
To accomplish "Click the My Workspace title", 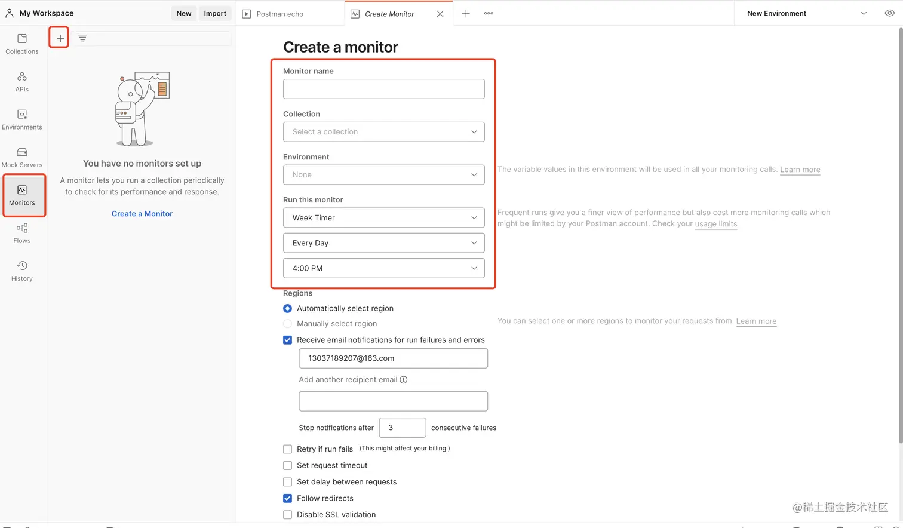I will (47, 13).
